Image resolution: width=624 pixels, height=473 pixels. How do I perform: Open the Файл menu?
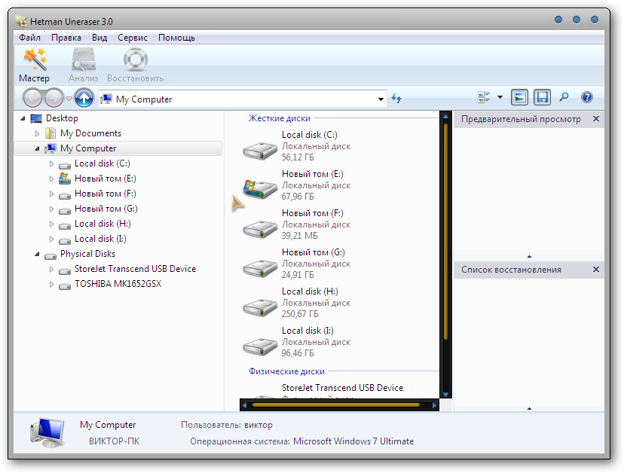30,38
